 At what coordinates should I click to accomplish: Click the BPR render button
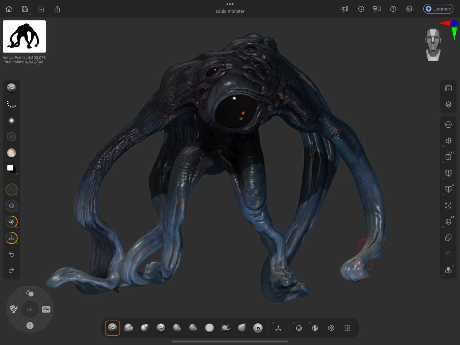448,125
